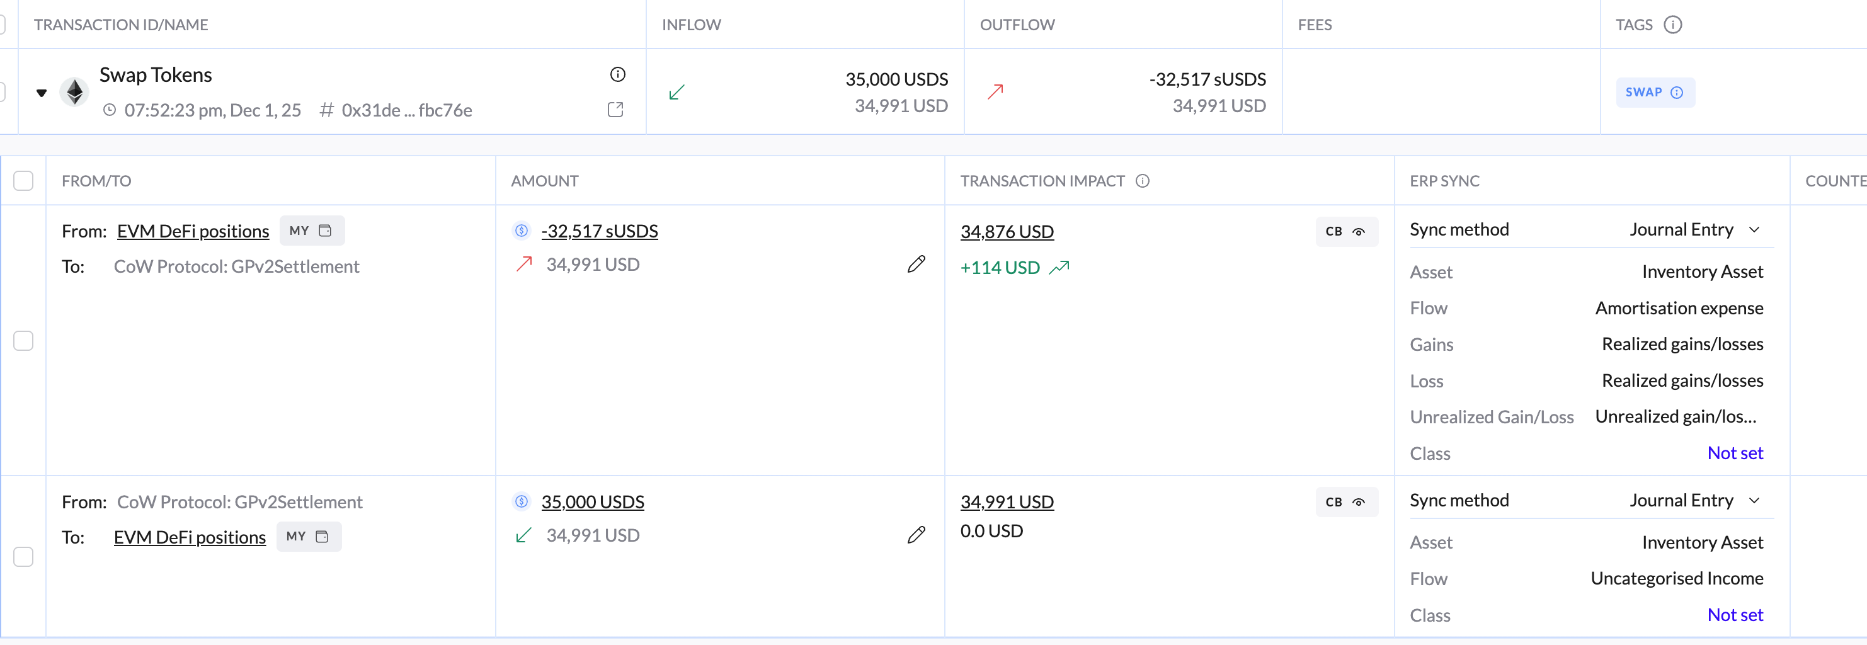Viewport: 1867px width, 645px height.
Task: Click the pencil edit icon for sUSDS amount
Action: 915,265
